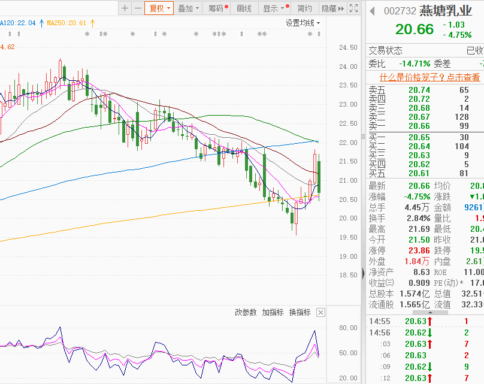The height and width of the screenshot is (384, 484).
Task: Go back with left arrow beside 002732
Action: [x=372, y=11]
